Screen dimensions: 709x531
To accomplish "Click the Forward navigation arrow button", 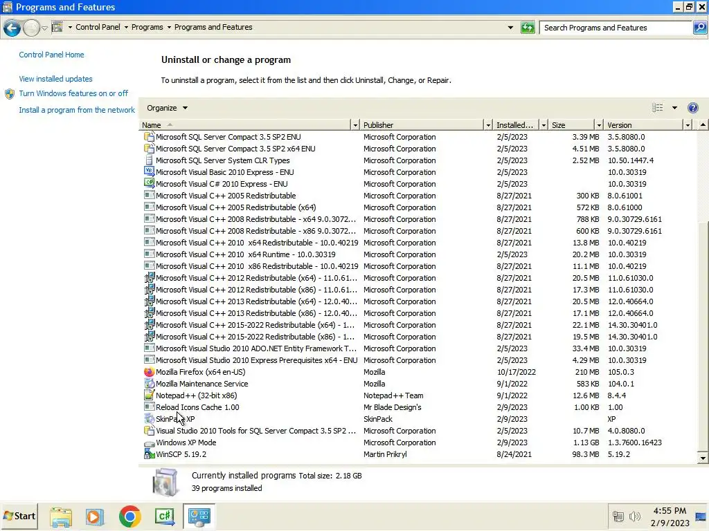I will [31, 28].
